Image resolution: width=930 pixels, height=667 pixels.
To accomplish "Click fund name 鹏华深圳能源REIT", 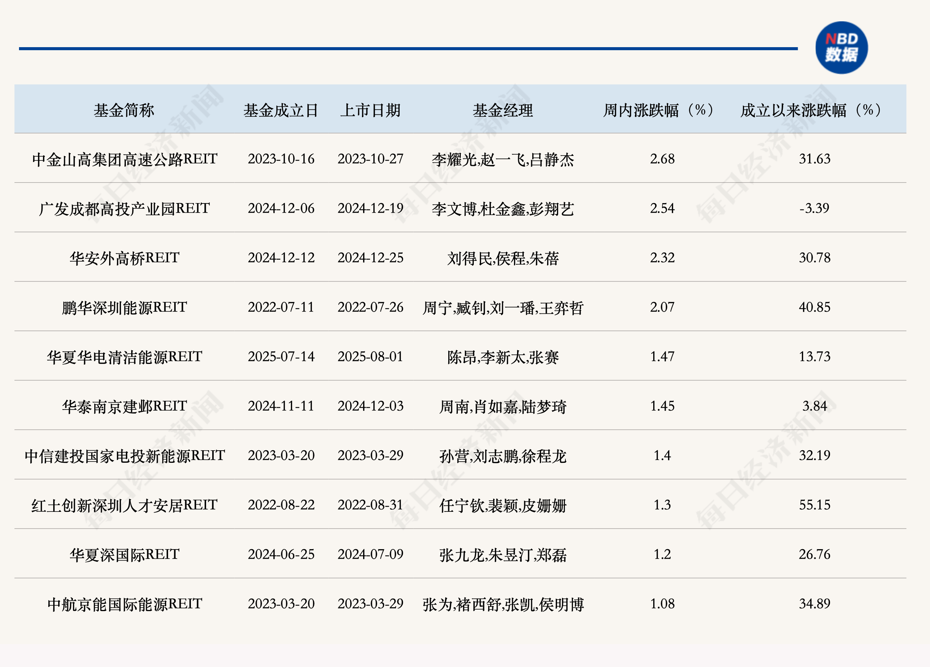I will pos(125,308).
